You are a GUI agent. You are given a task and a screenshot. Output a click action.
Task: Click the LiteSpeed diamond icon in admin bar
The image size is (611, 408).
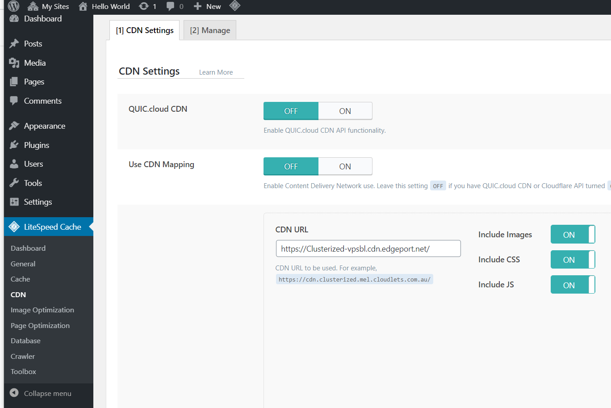(x=235, y=6)
